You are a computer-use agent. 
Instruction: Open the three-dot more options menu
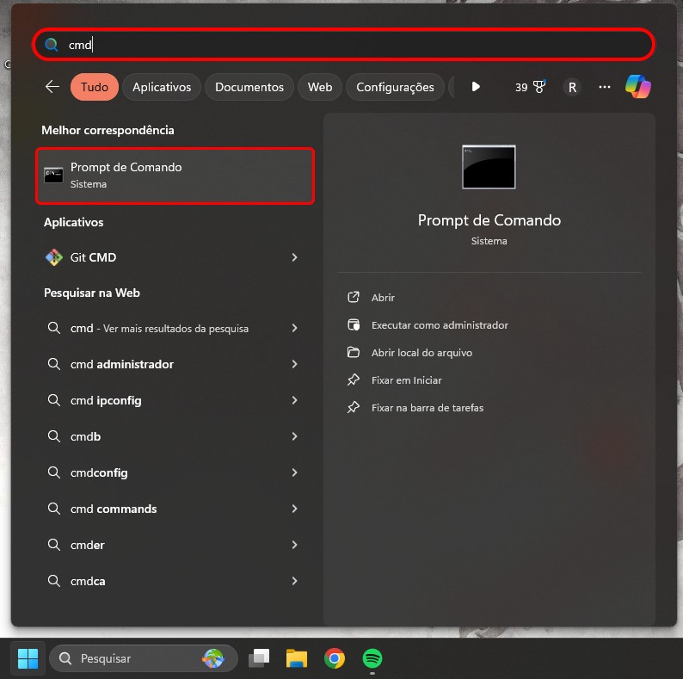coord(605,87)
